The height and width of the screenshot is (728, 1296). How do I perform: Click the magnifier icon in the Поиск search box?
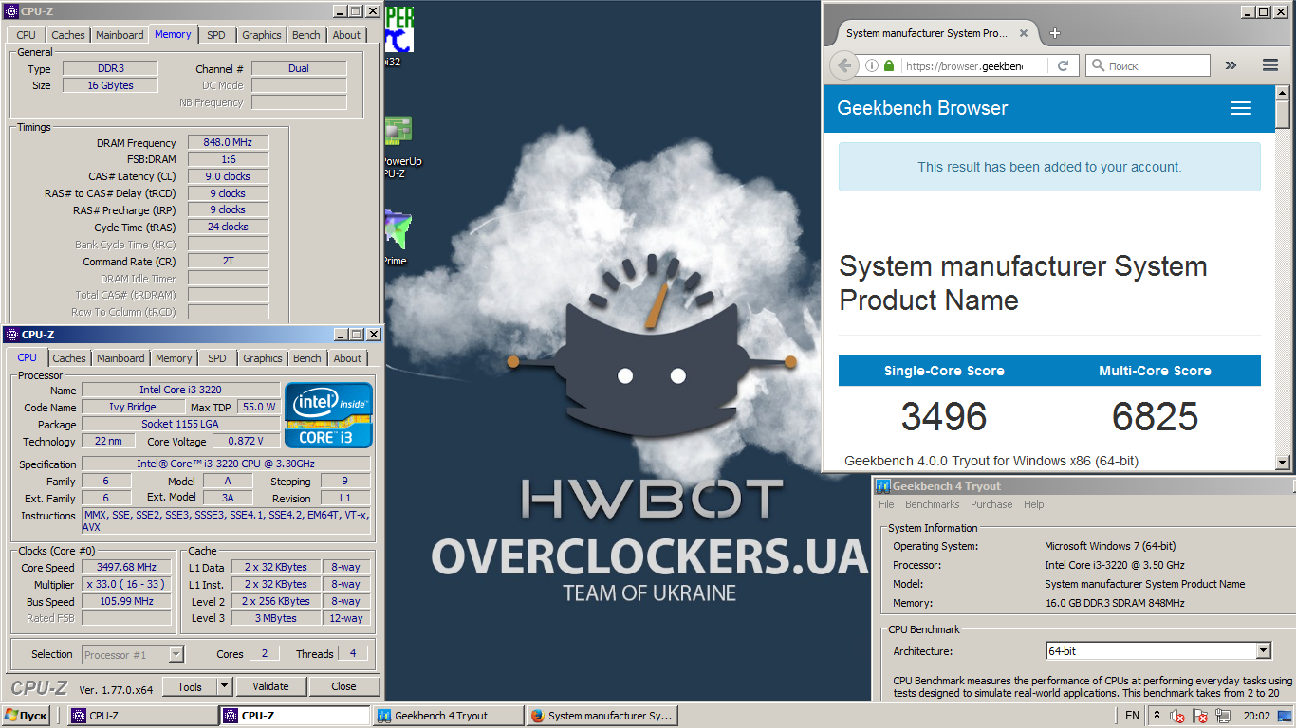[1098, 65]
